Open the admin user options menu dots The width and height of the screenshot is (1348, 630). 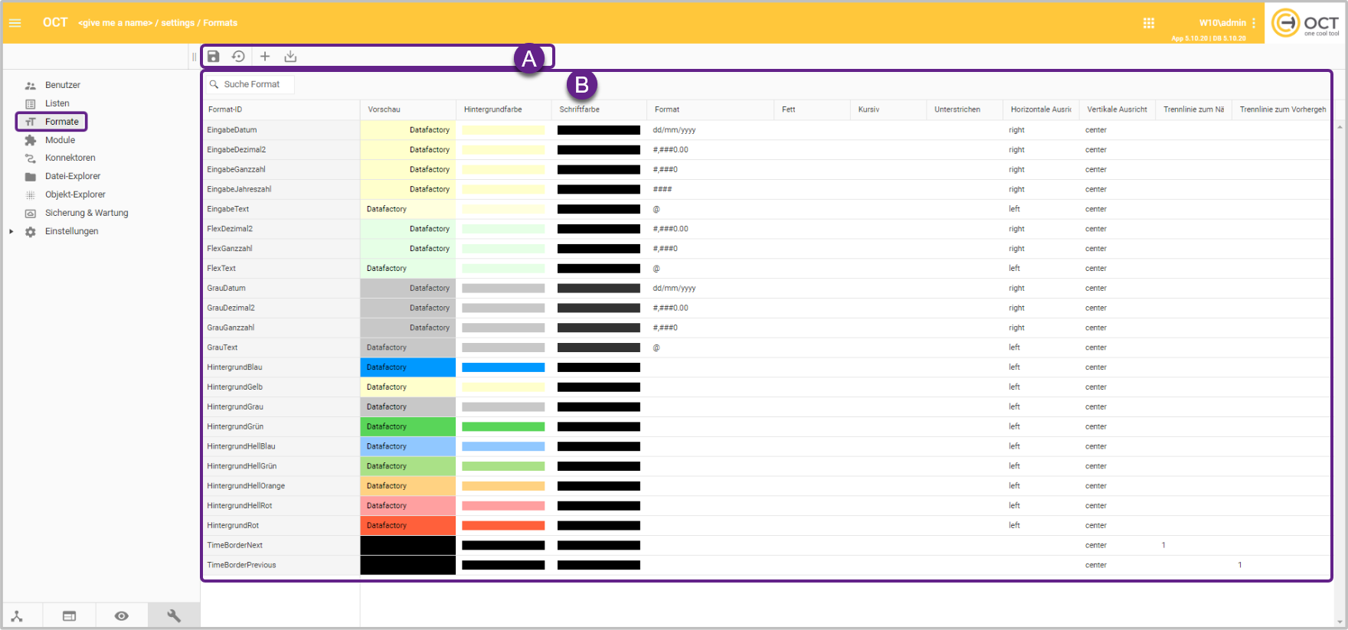[x=1254, y=23]
